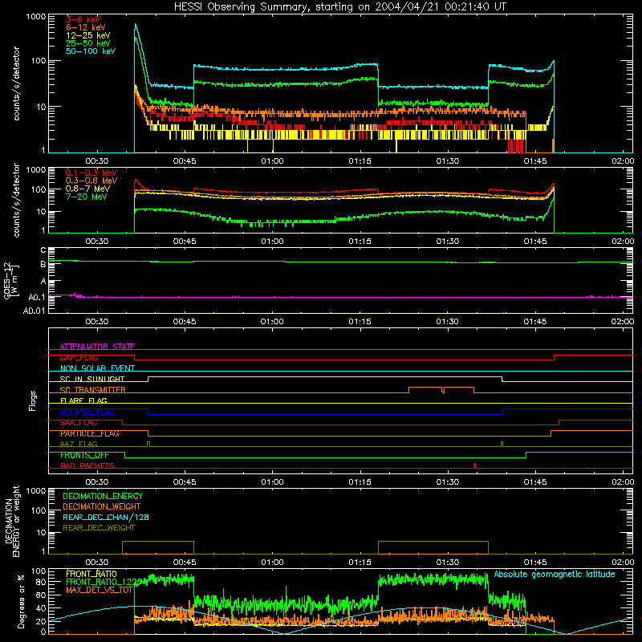Click the 02:00 tick label under GOES plot
642x642 pixels.
click(623, 322)
